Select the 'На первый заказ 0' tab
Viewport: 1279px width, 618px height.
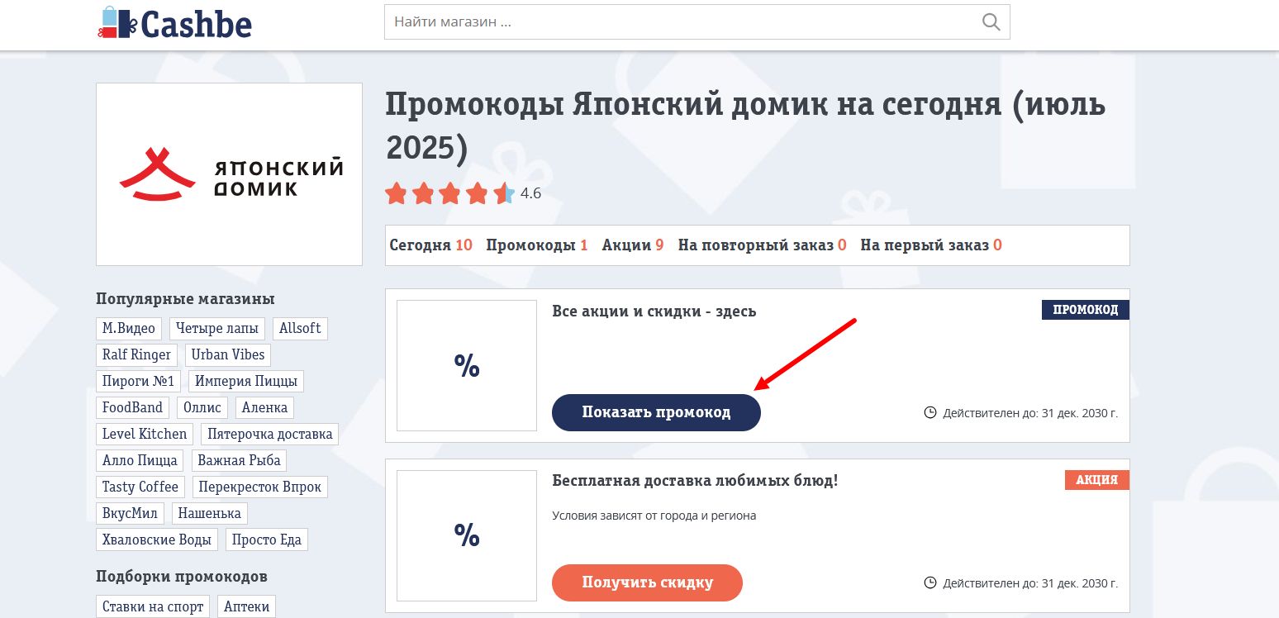[x=931, y=245]
